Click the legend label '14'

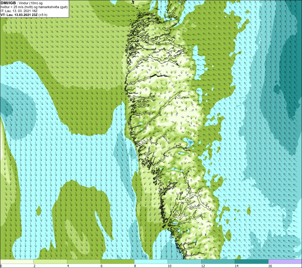click(x=236, y=266)
